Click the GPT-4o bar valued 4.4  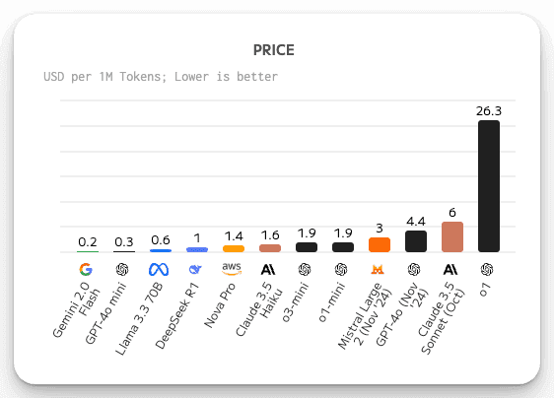pyautogui.click(x=416, y=241)
